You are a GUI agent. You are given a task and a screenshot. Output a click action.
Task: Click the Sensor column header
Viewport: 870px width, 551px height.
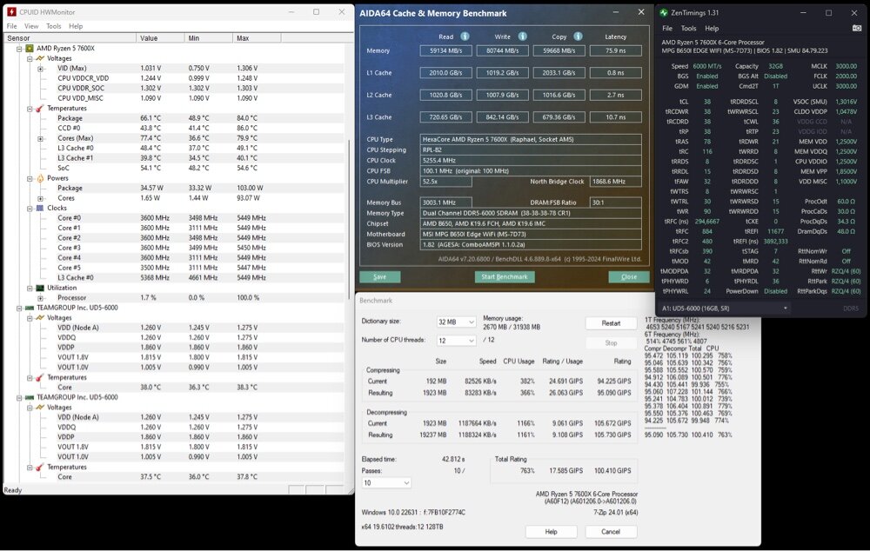coord(70,37)
